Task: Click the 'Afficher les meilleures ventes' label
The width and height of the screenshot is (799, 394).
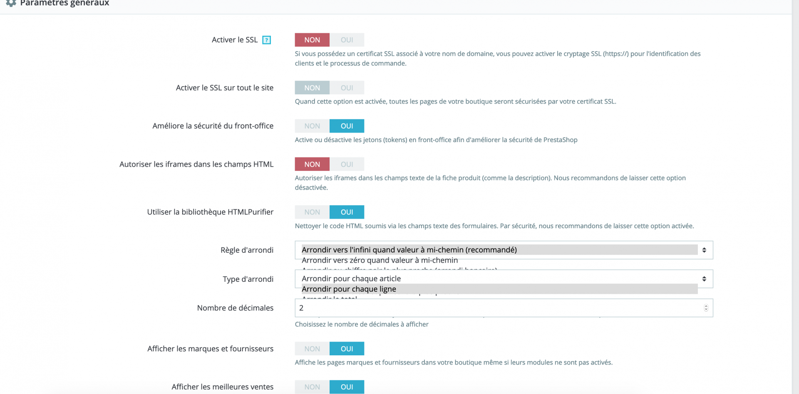Action: click(x=223, y=387)
